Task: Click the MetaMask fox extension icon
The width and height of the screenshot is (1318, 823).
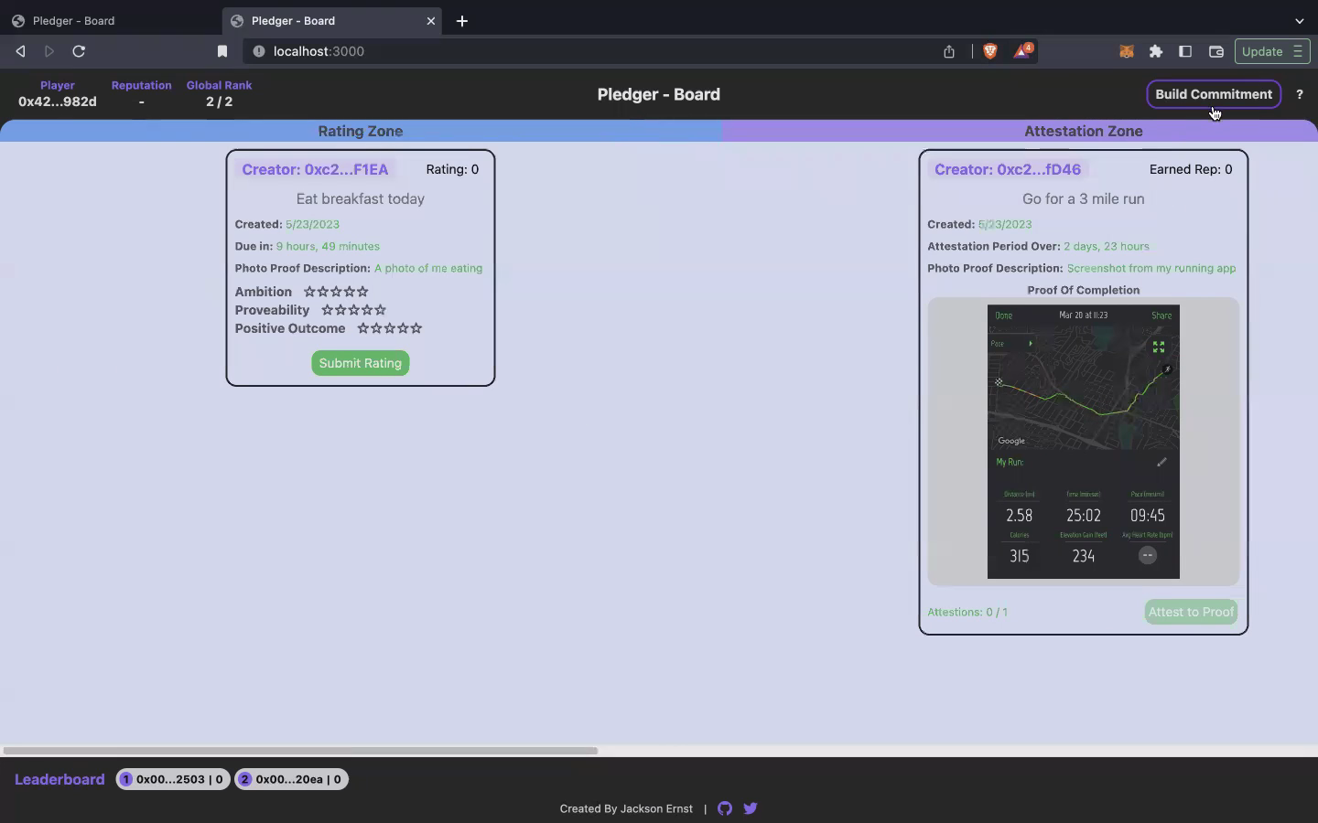Action: tap(1127, 51)
